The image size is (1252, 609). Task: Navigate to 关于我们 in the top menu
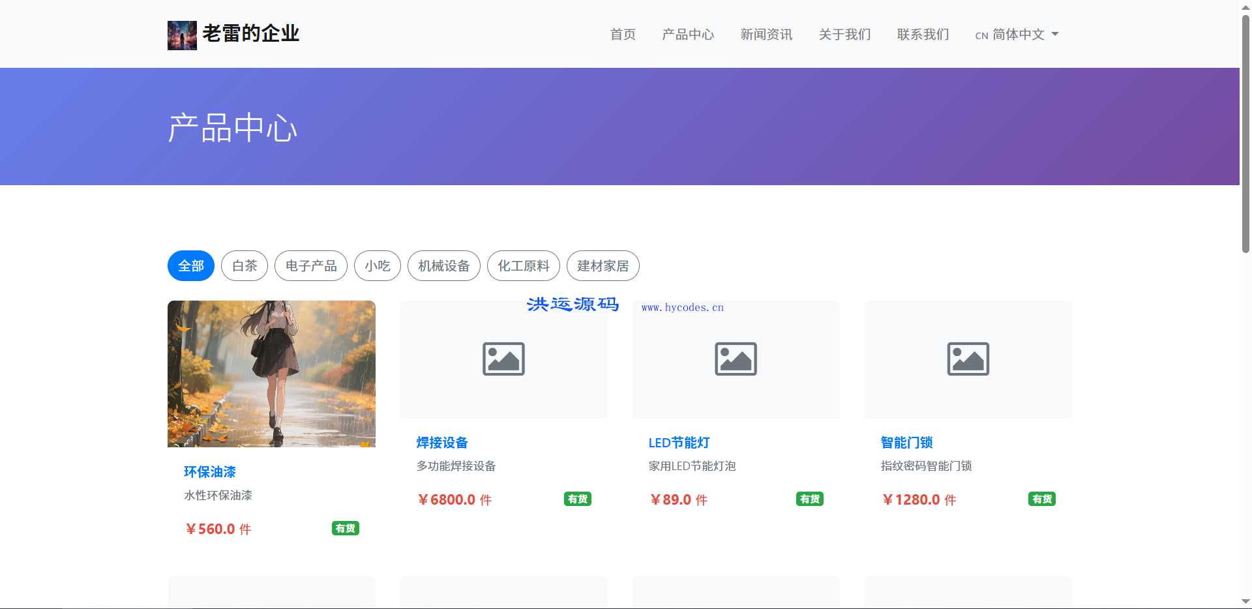coord(844,35)
